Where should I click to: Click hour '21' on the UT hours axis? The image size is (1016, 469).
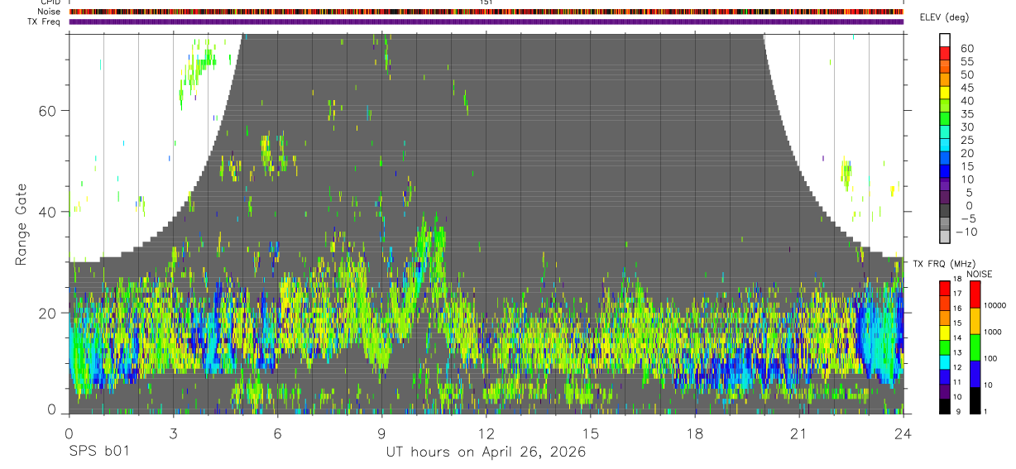click(799, 433)
